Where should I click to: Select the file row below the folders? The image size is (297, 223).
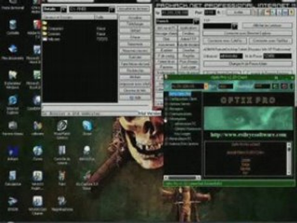pyautogui.click(x=80, y=39)
